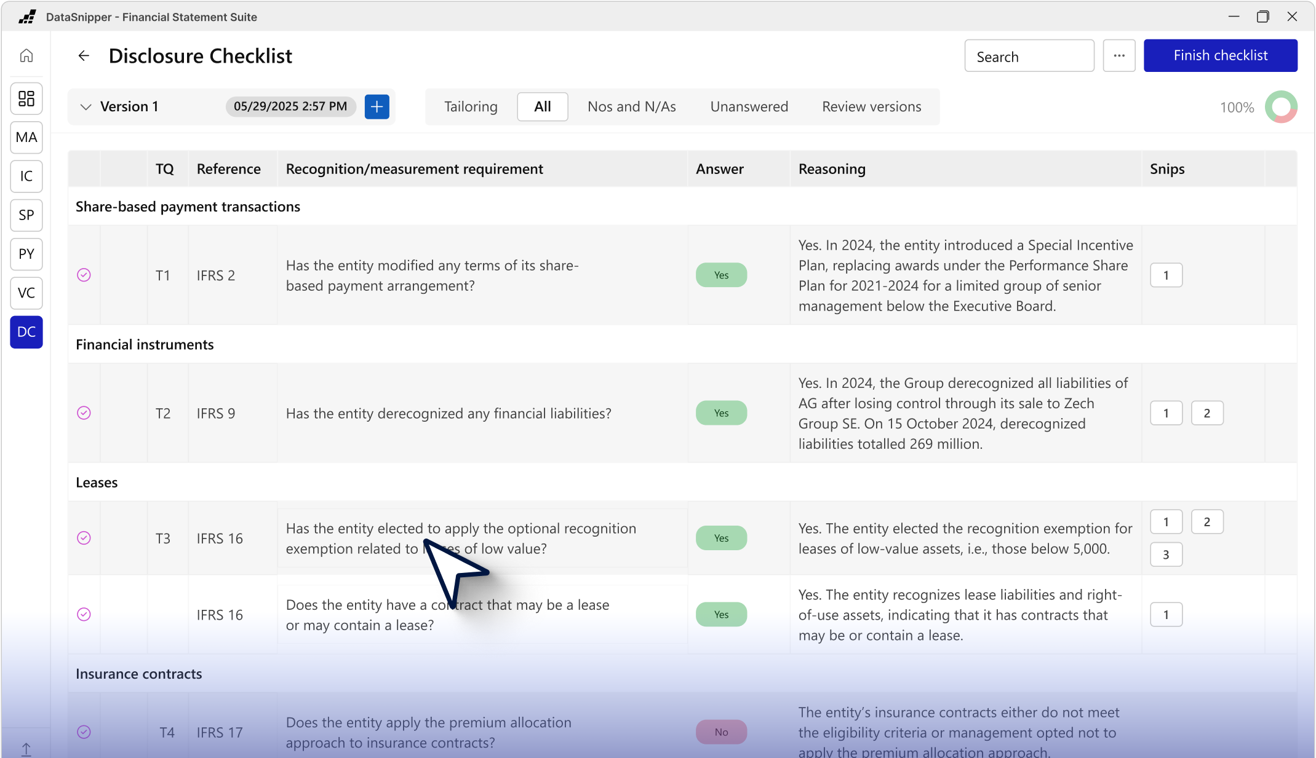Click the Search input field
This screenshot has height=758, width=1316.
(1029, 57)
